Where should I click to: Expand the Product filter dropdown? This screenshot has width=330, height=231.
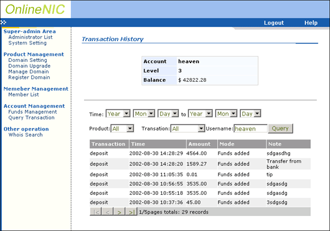click(x=122, y=129)
